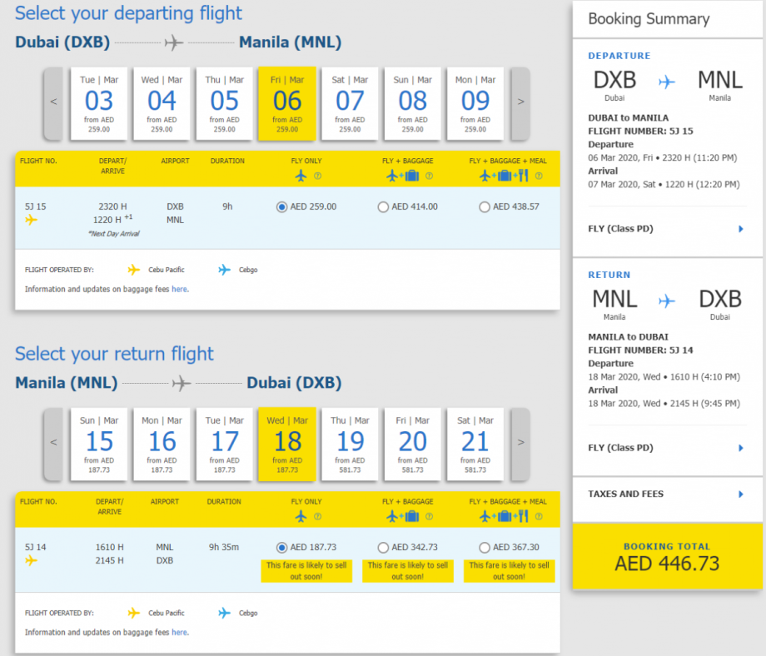Click the Fly Only help icon in return header
Viewport: 766px width, 656px height.
coord(318,517)
